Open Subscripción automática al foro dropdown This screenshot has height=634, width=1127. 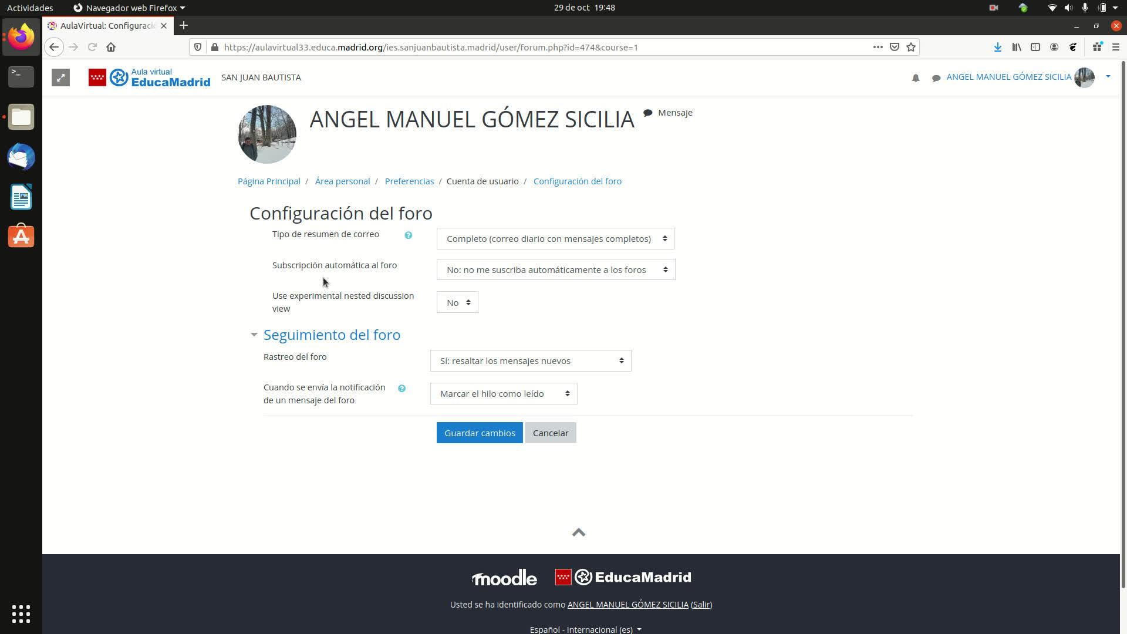[555, 269]
